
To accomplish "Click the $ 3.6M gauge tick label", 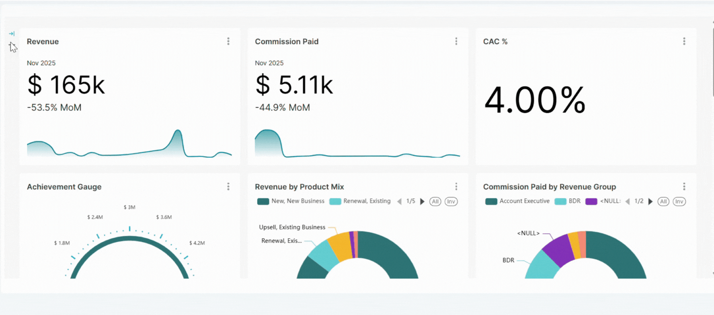I will pyautogui.click(x=164, y=217).
